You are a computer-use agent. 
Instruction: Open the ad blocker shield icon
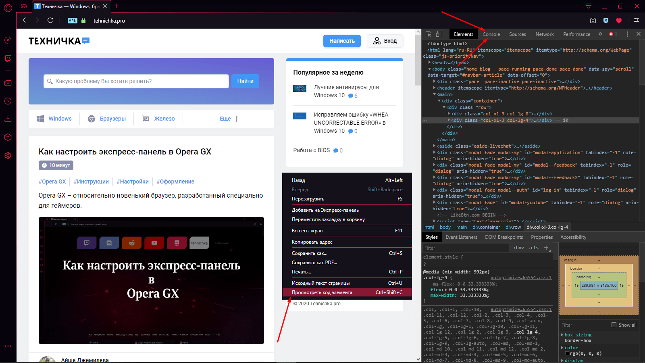pyautogui.click(x=605, y=21)
